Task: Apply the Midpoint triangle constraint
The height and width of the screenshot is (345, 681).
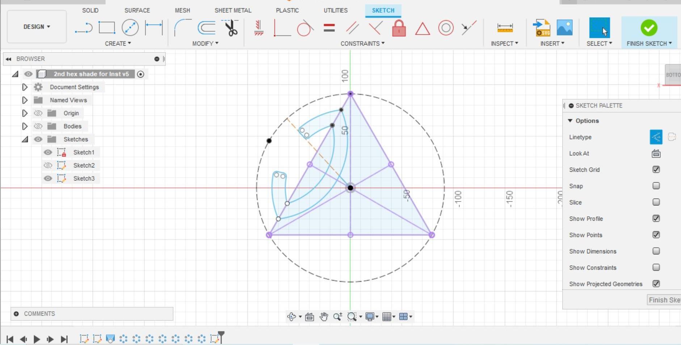Action: point(423,28)
